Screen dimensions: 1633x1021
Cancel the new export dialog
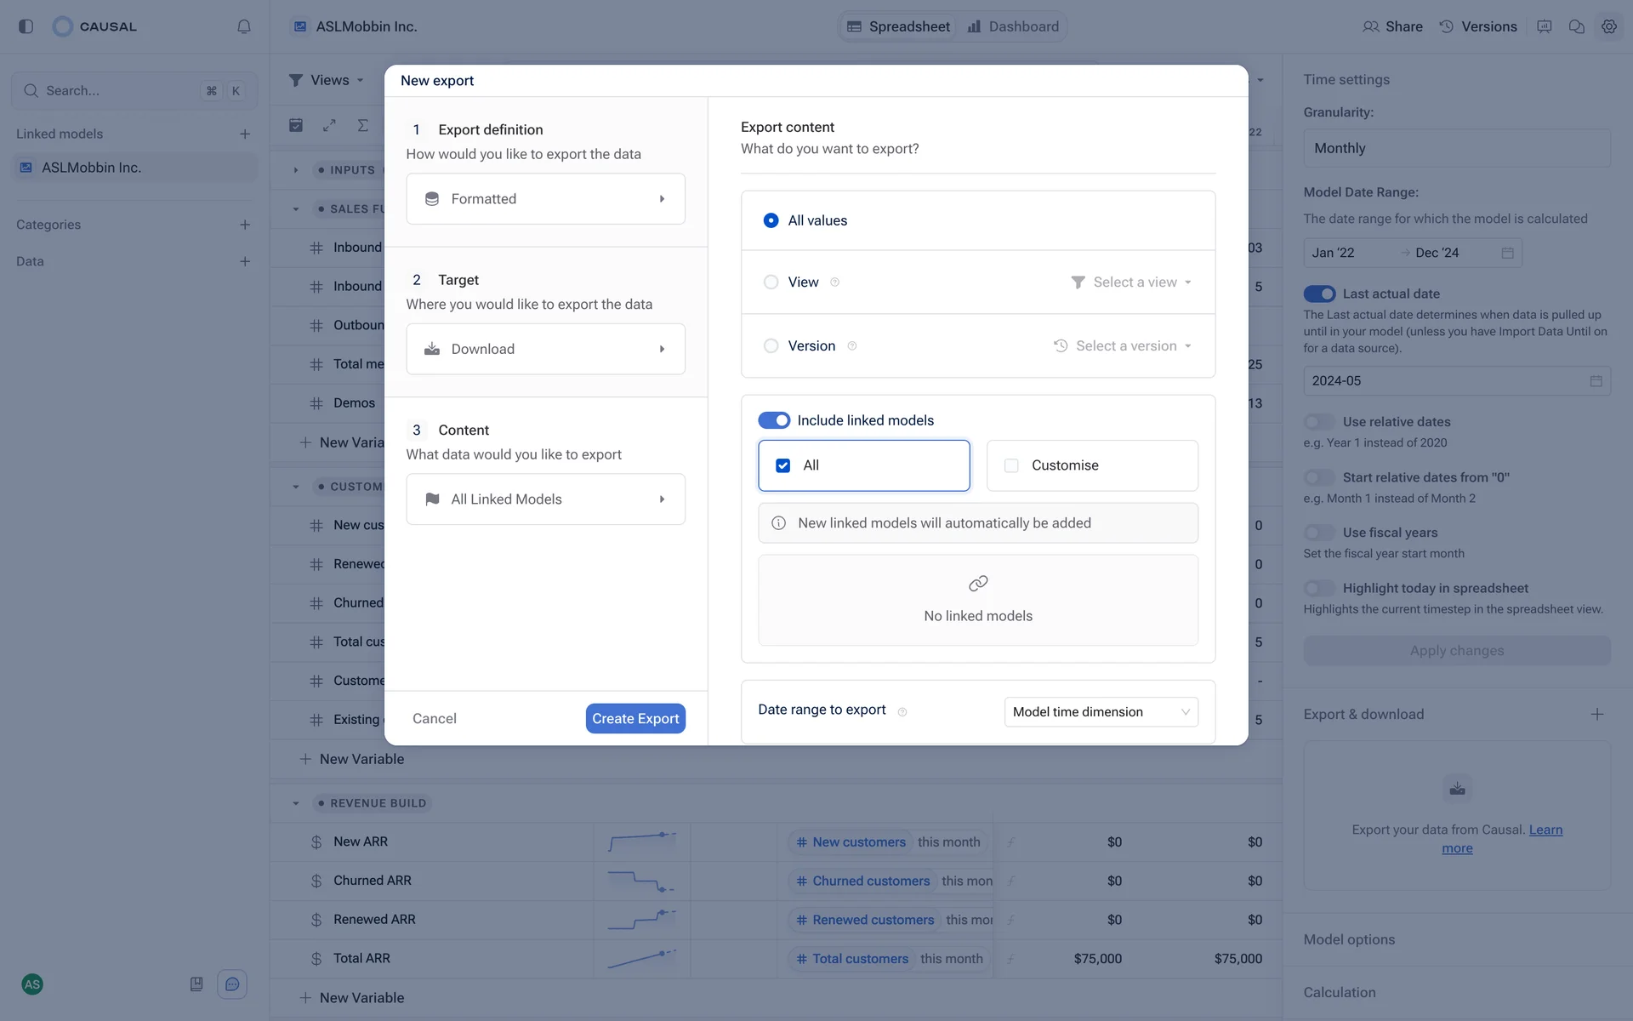pyautogui.click(x=435, y=719)
